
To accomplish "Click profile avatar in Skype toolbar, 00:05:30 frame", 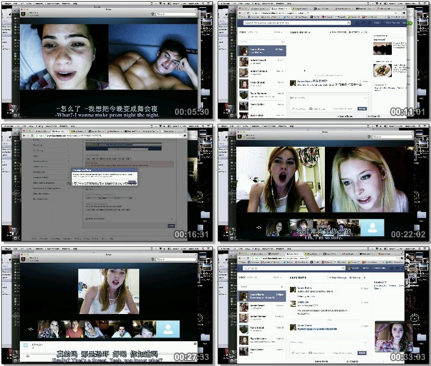I will [x=24, y=14].
